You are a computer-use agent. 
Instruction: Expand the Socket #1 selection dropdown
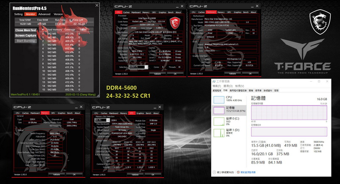point(146,67)
